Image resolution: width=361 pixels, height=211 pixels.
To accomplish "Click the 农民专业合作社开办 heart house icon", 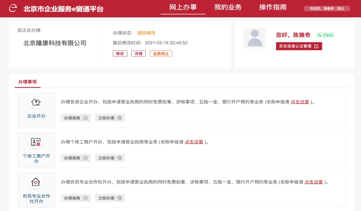I will (36, 182).
